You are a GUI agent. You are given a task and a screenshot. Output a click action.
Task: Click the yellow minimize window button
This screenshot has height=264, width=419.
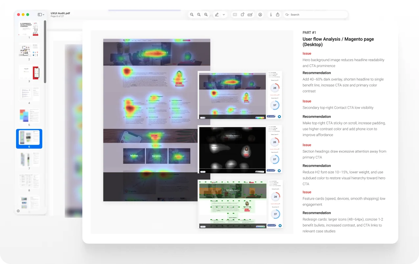tap(23, 14)
